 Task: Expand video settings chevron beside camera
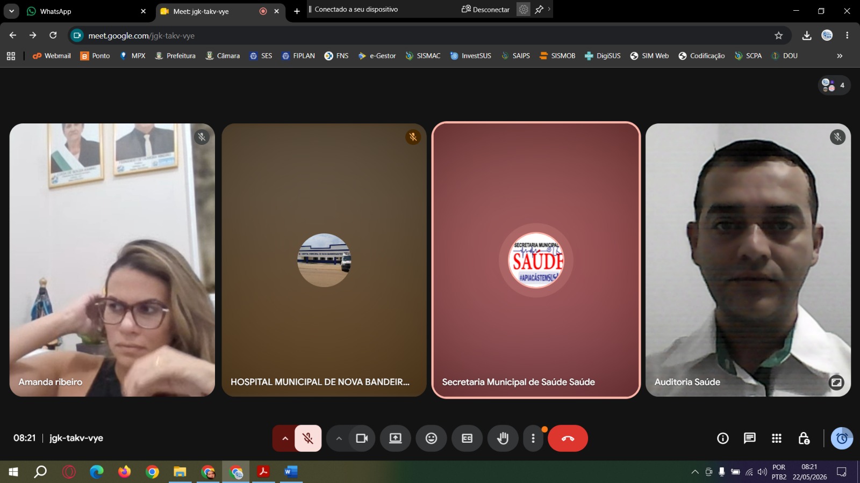coord(339,438)
